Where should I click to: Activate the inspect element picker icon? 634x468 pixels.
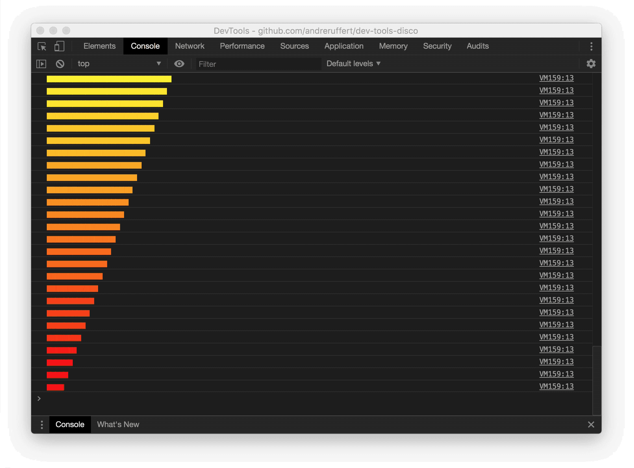click(42, 46)
